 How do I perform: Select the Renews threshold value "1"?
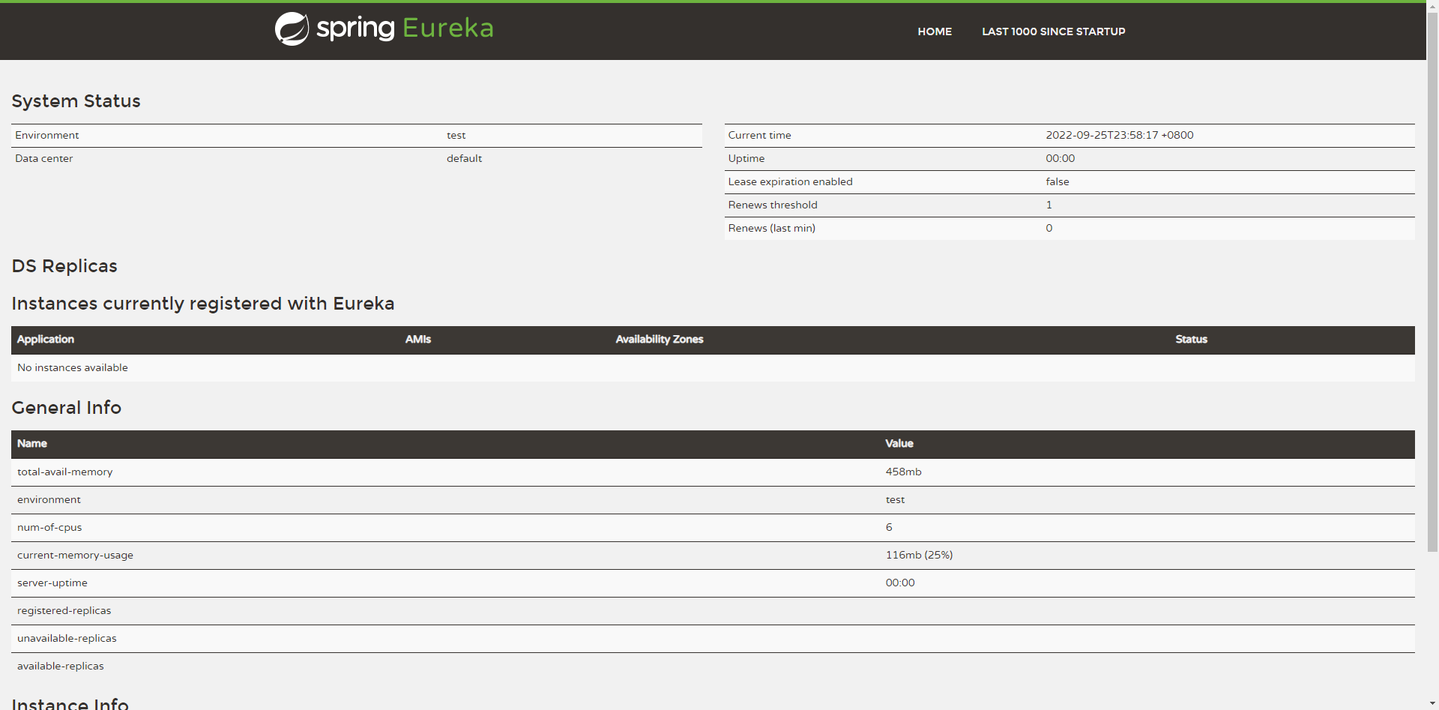[x=1049, y=205]
